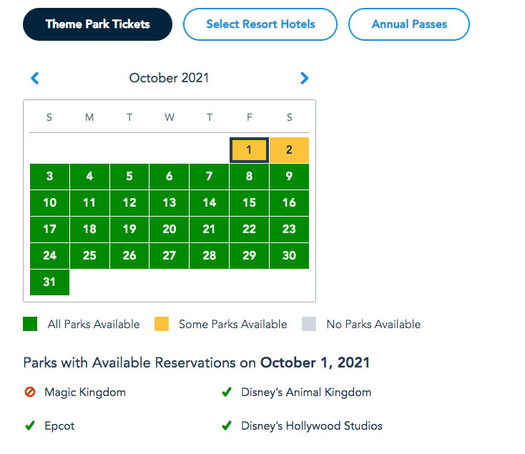This screenshot has height=454, width=525.
Task: Select October 2 on the calendar
Action: point(289,150)
